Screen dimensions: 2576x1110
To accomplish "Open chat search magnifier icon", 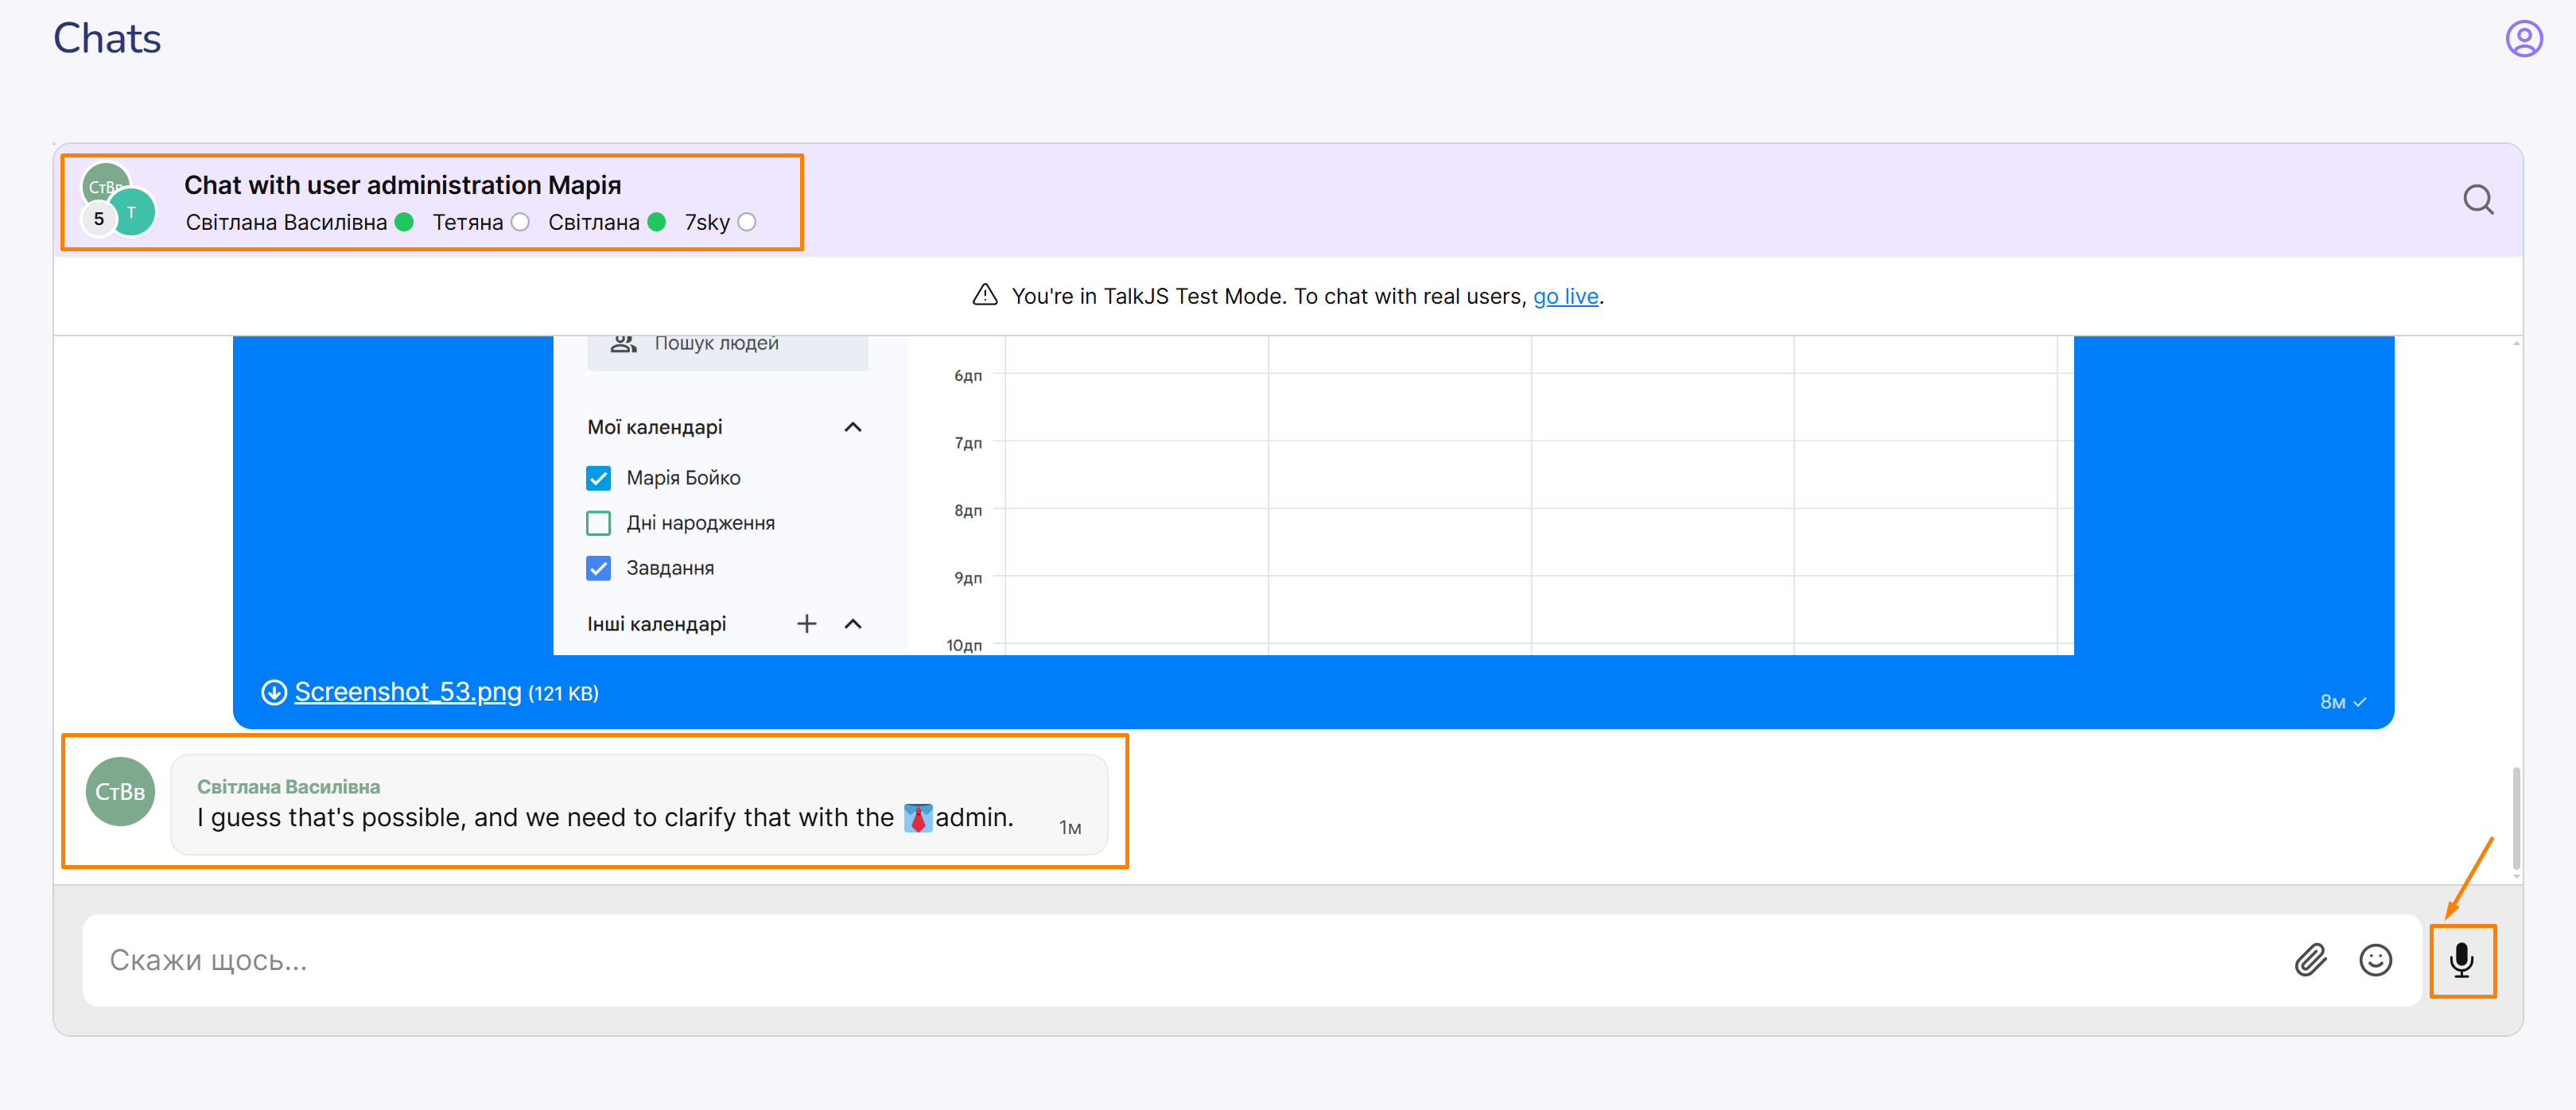I will [x=2477, y=200].
